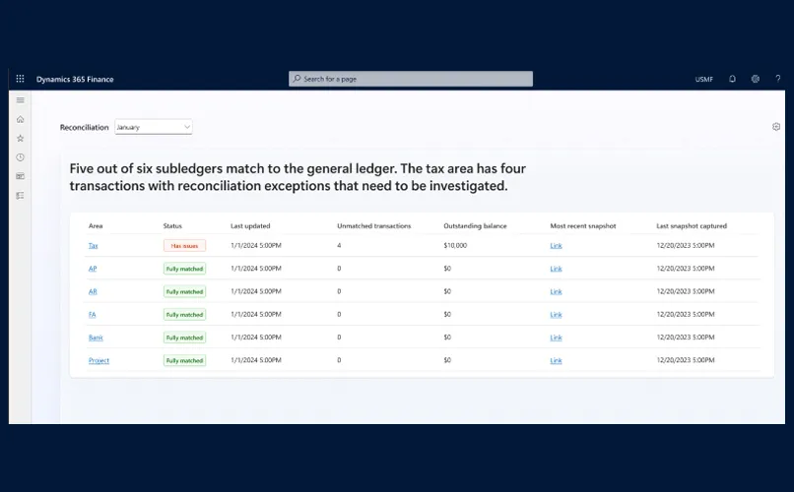Open Recent clock icon in sidebar
The height and width of the screenshot is (492, 794).
click(x=20, y=157)
